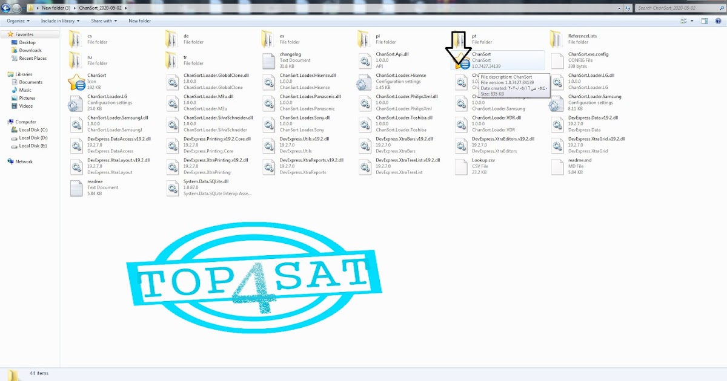
Task: Open the tr folder icon
Action: [x=171, y=60]
